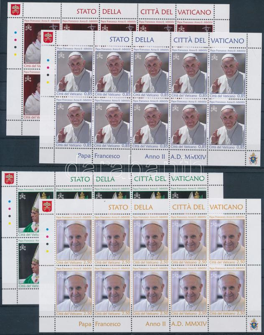Click the papal coat of arms on orange sheet

(x=254, y=324)
